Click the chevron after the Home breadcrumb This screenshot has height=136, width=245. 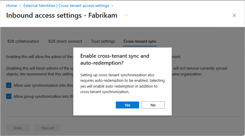point(20,6)
